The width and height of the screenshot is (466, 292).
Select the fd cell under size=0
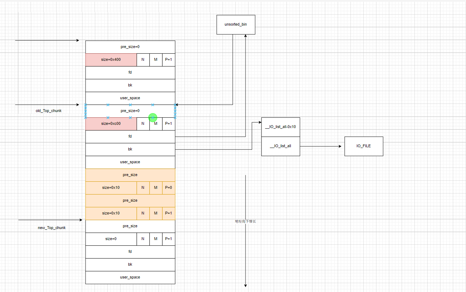point(130,252)
